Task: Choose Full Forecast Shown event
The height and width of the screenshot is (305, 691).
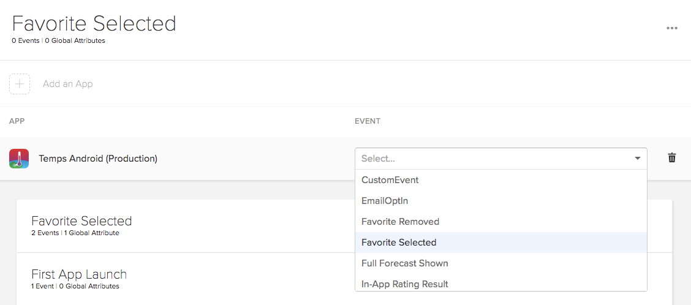Action: 404,263
